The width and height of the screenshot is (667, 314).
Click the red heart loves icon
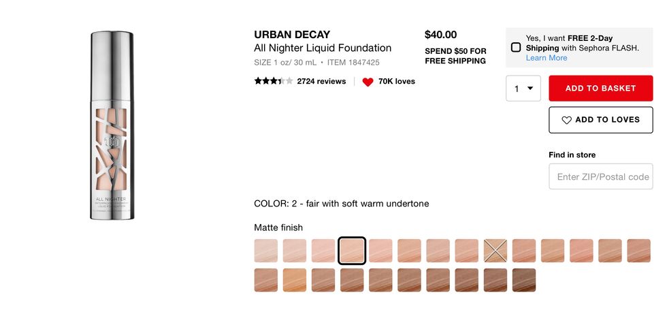[x=368, y=82]
